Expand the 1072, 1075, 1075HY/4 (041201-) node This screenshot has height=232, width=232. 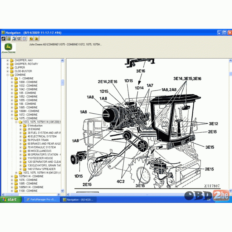pos(16,173)
